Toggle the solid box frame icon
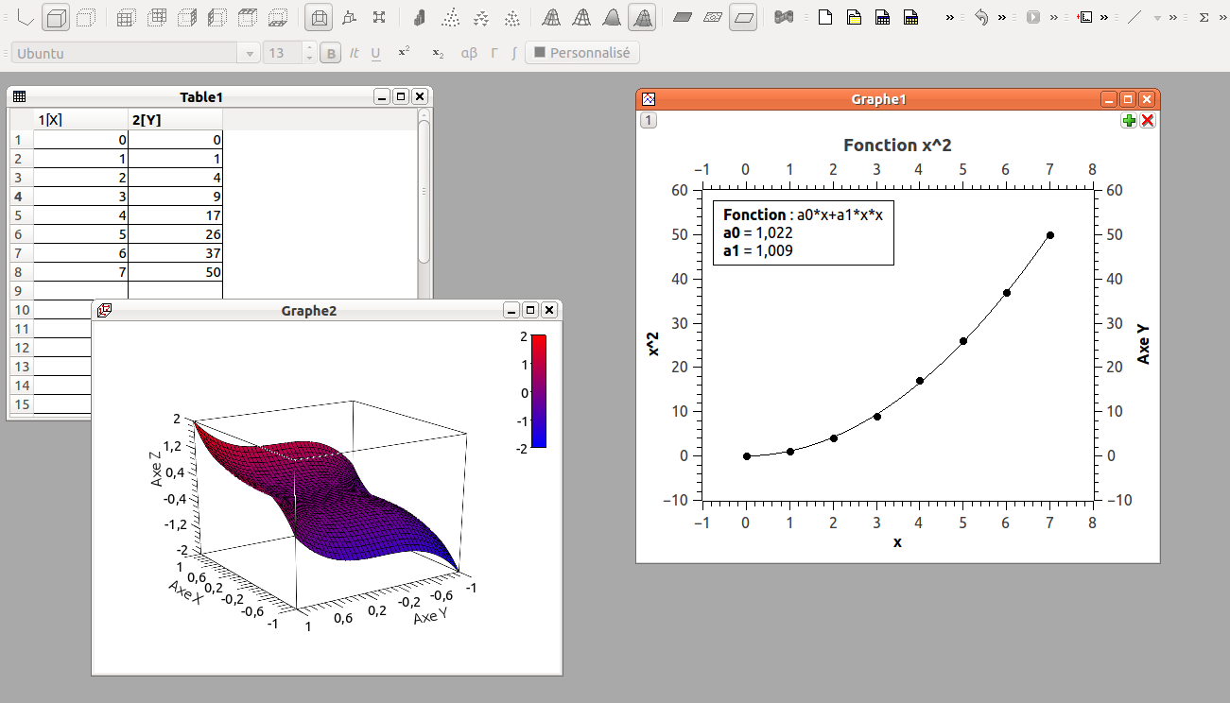The height and width of the screenshot is (703, 1230). pos(56,17)
